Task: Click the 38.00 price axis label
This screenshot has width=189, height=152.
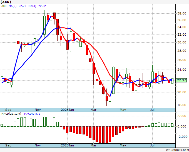Action: (x=182, y=13)
